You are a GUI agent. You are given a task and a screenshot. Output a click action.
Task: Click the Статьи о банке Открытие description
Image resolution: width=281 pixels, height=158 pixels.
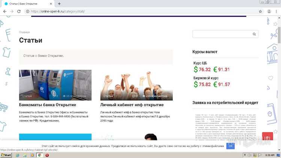tap(43, 56)
